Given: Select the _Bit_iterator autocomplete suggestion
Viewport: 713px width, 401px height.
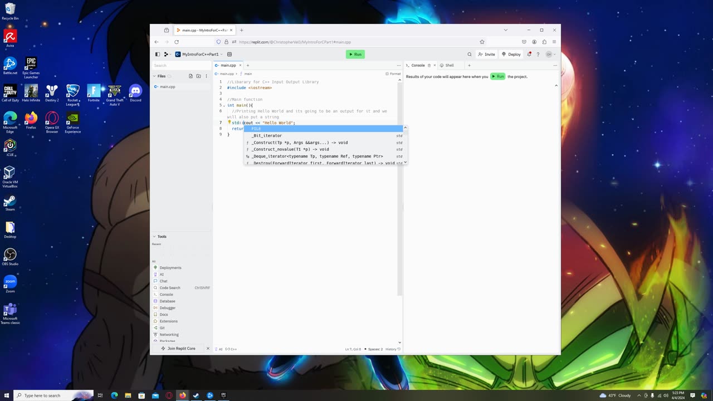Looking at the screenshot, I should pos(323,135).
